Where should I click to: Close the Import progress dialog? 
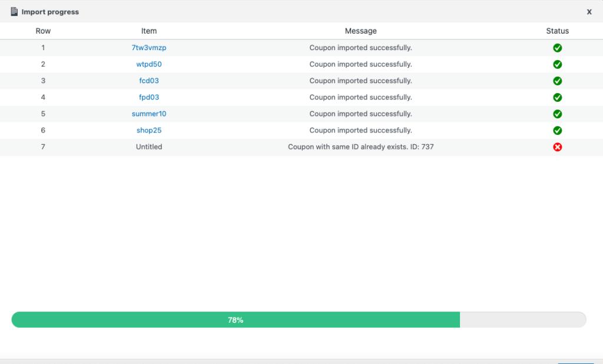[589, 12]
